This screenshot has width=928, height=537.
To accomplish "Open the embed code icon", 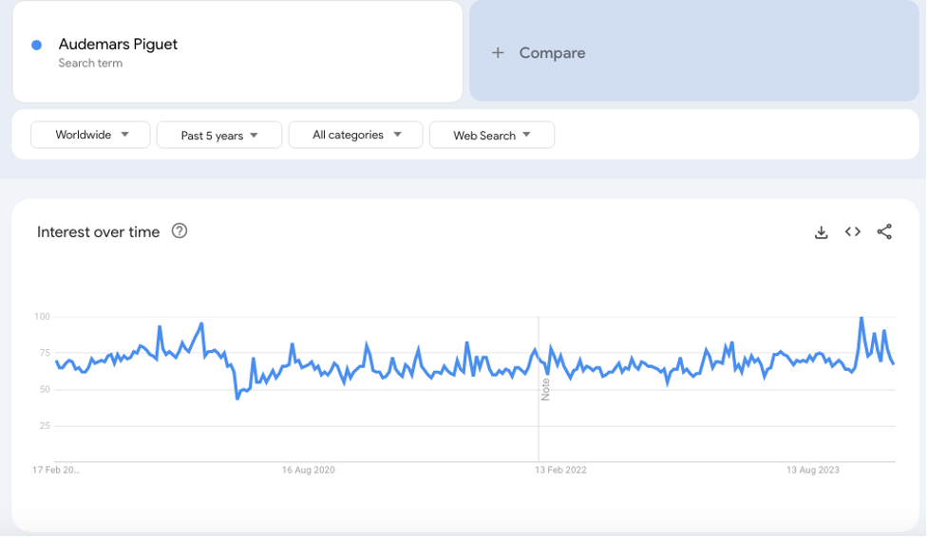I will (x=852, y=231).
